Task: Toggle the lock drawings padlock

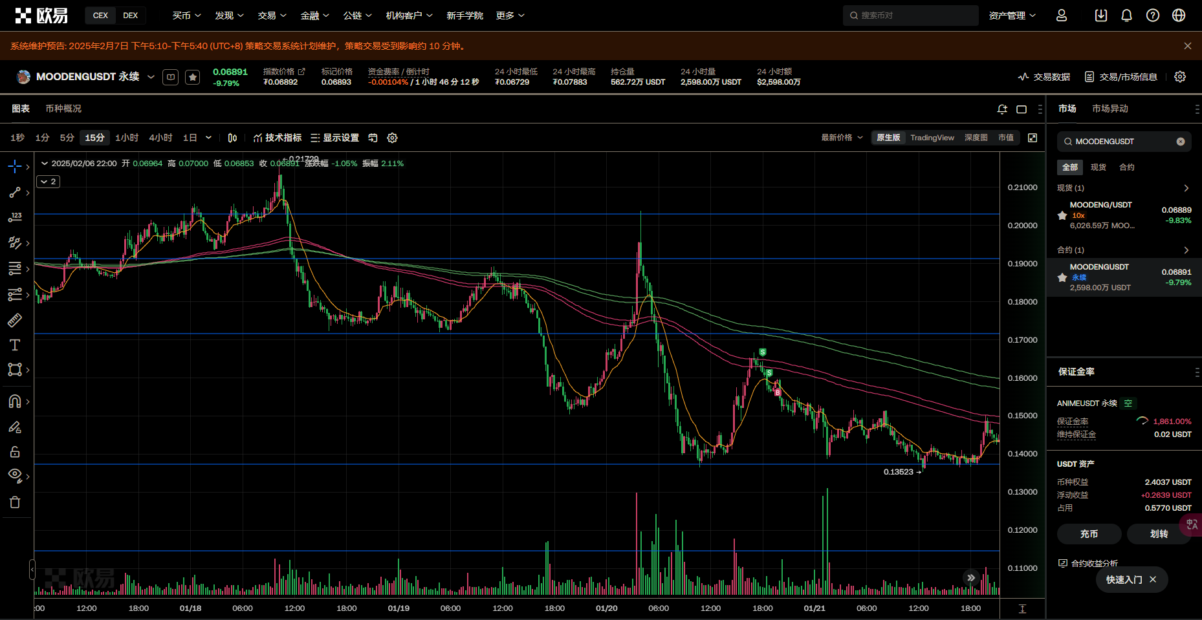Action: (15, 452)
